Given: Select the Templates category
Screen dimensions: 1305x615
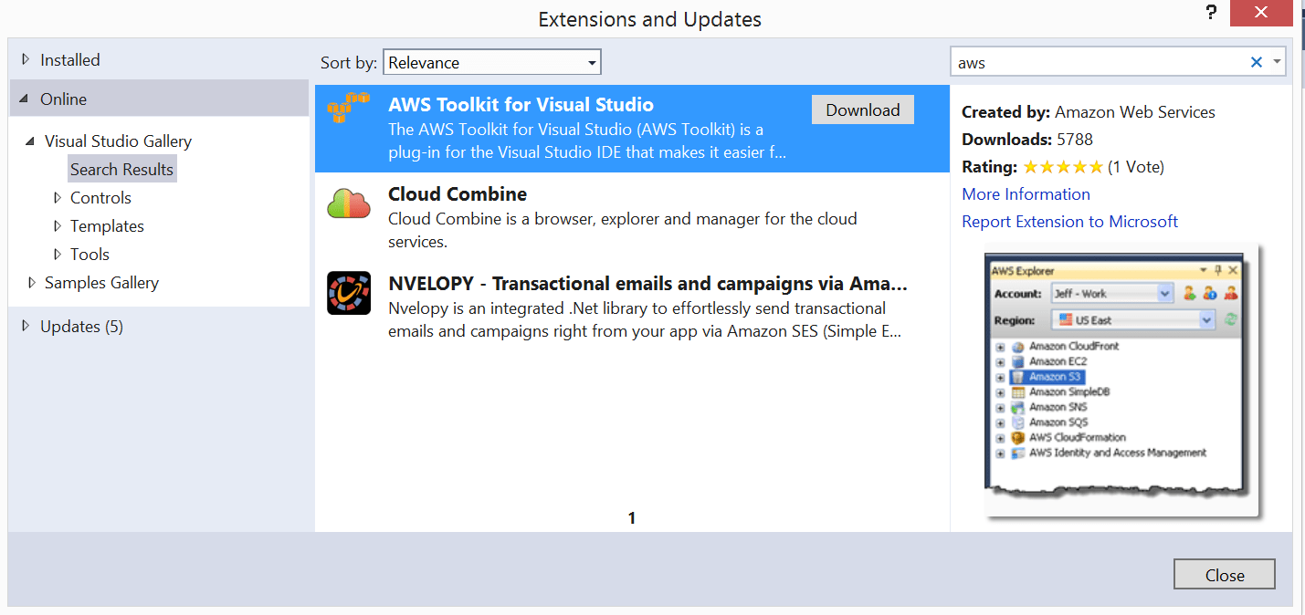Looking at the screenshot, I should click(x=107, y=226).
